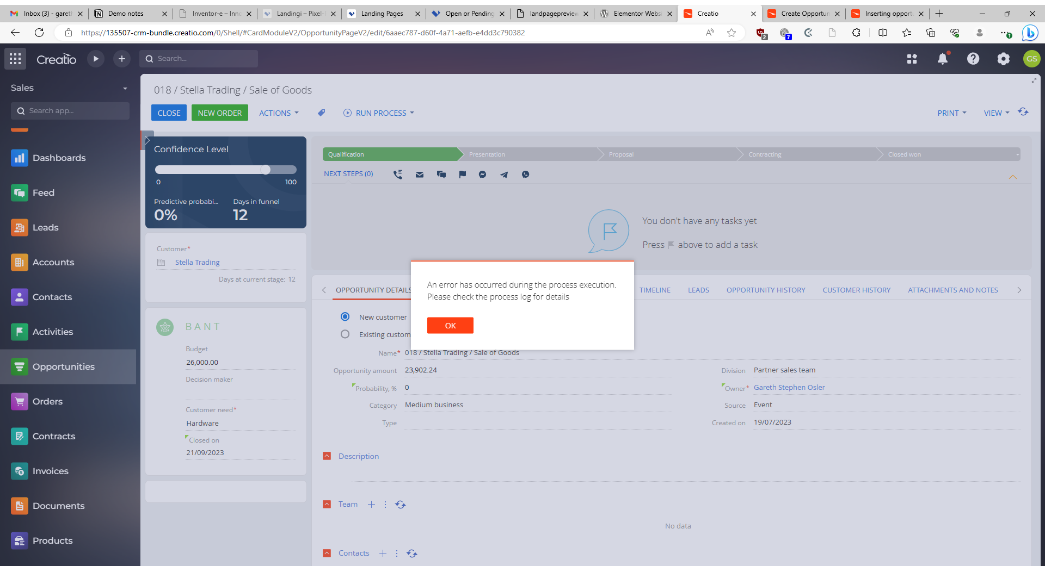
Task: Click the run process play icon in header
Action: point(96,59)
